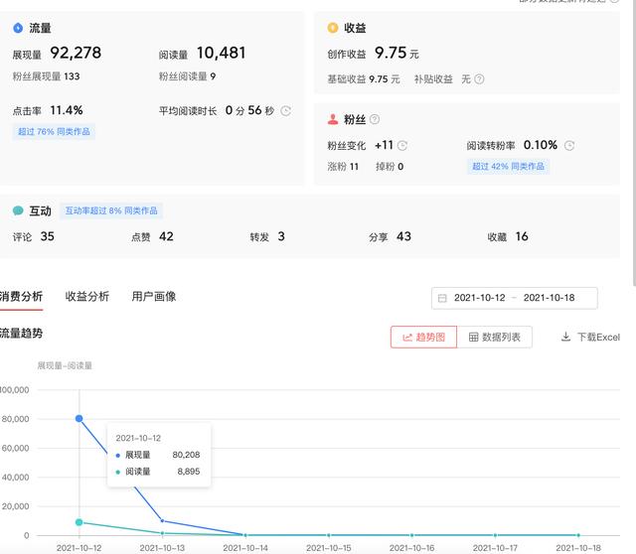Click the chart point on 2021-10-14
The height and width of the screenshot is (554, 636).
tap(245, 535)
